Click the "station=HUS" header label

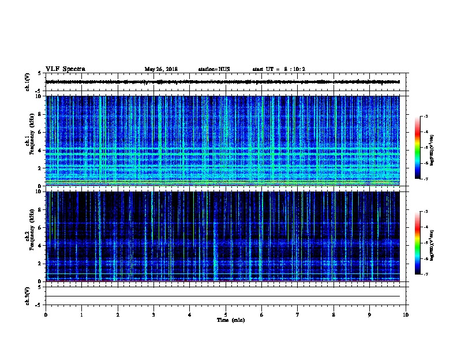214,69
